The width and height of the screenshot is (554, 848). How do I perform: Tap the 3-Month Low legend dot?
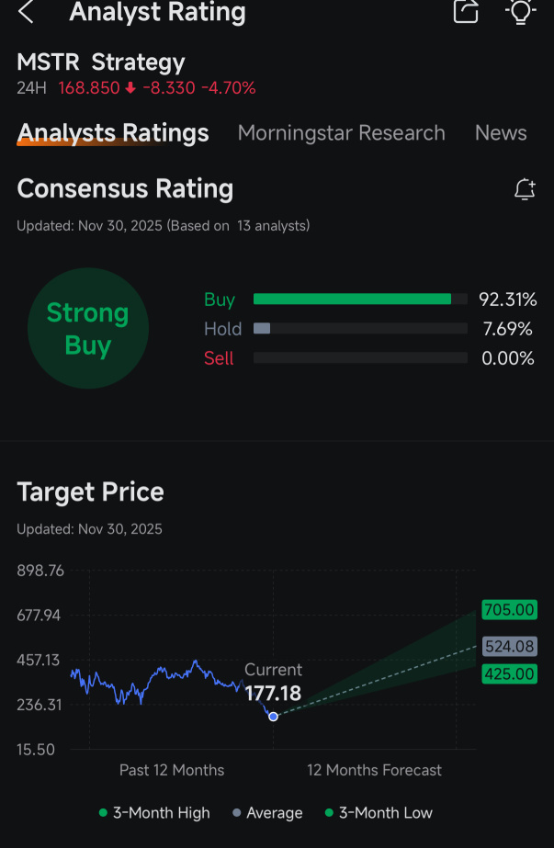pos(328,812)
